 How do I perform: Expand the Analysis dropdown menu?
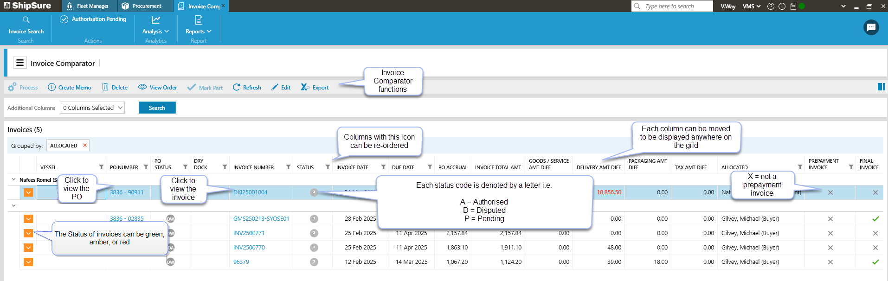click(155, 32)
